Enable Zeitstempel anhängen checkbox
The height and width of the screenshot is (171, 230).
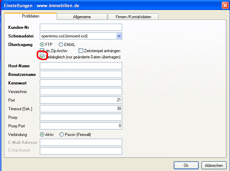(x=81, y=51)
